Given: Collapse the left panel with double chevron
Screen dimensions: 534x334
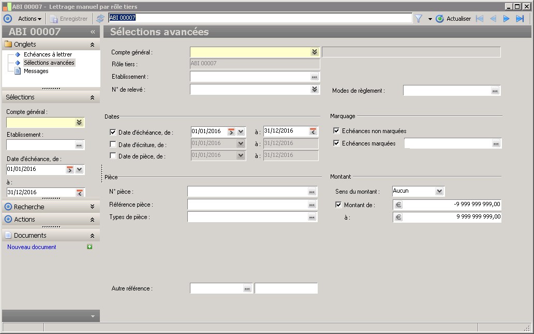Looking at the screenshot, I should (93, 32).
